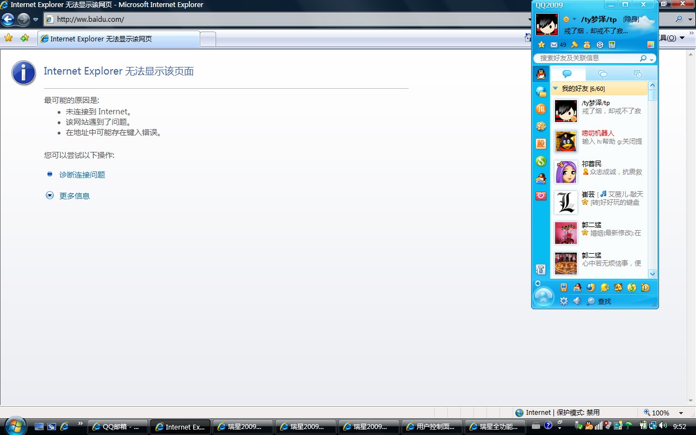Mute QQ sounds with speaker icon
This screenshot has height=435, width=696.
tap(577, 301)
